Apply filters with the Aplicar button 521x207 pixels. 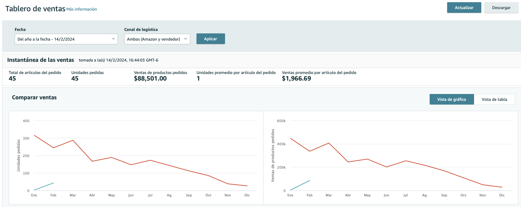211,39
